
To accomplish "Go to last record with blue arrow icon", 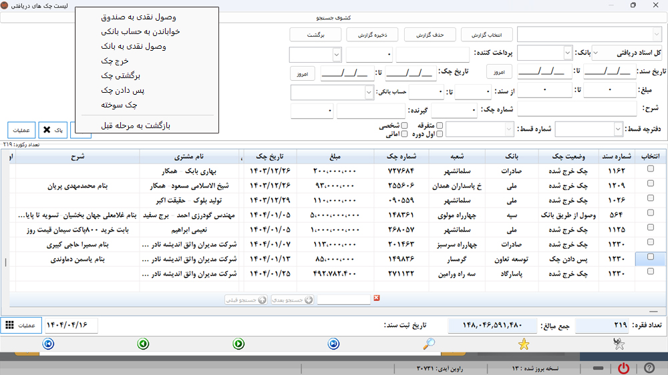I will pos(47,344).
